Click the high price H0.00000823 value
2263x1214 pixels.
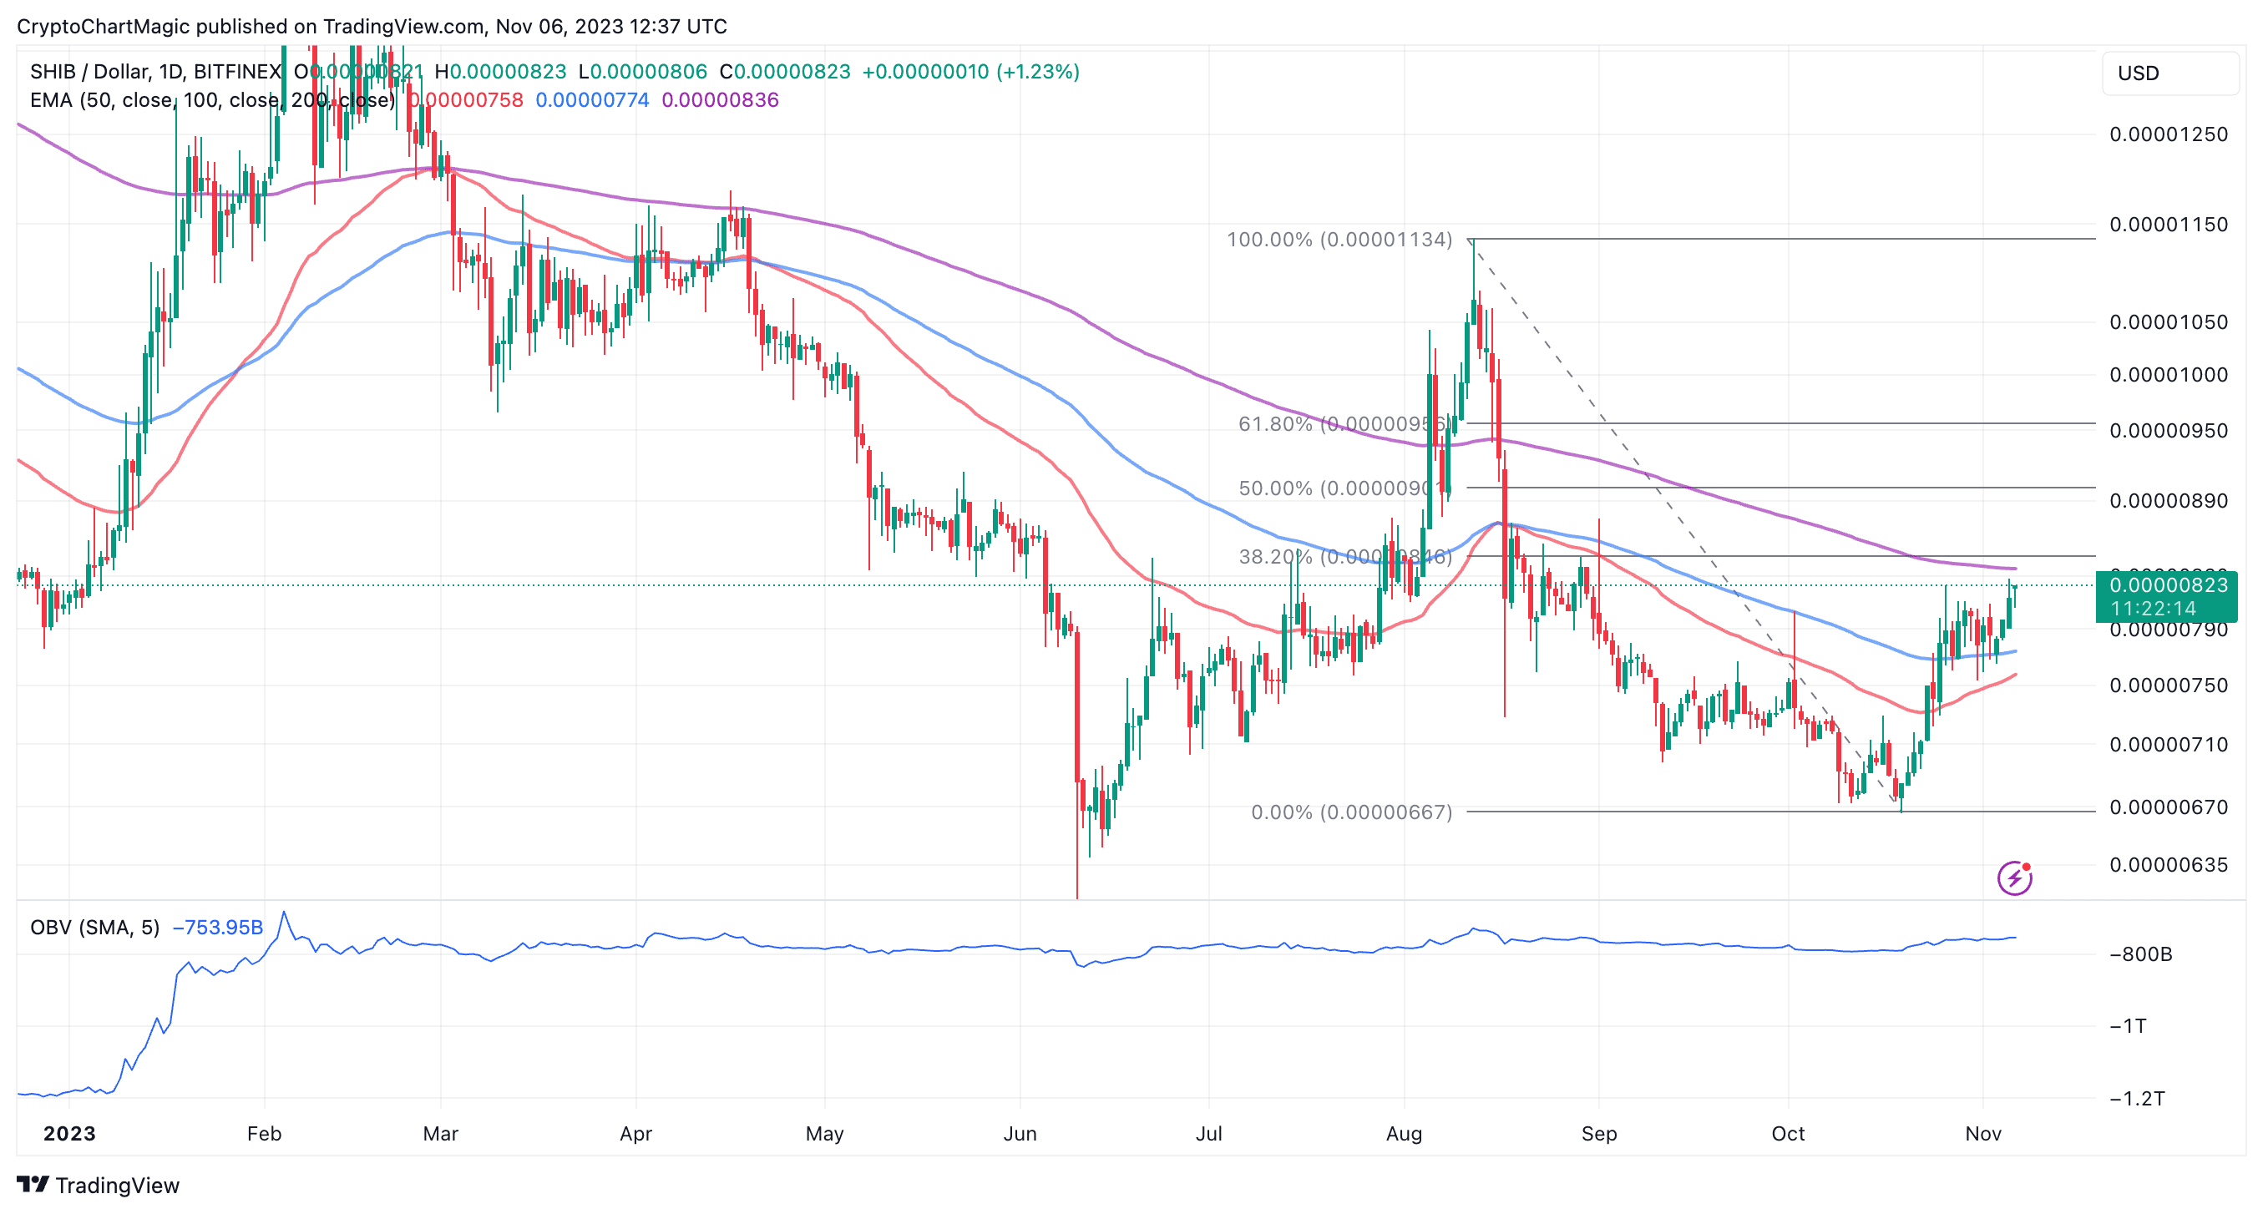tap(500, 71)
